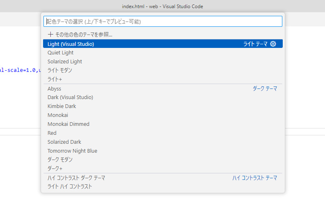
Task: Apply the Tomorrow Night Blue theme
Action: pyautogui.click(x=72, y=151)
